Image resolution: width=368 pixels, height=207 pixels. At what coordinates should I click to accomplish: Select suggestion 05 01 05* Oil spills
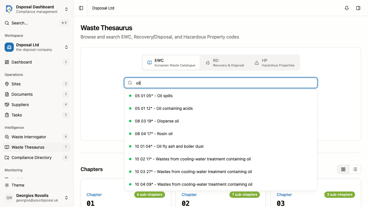[x=154, y=96]
